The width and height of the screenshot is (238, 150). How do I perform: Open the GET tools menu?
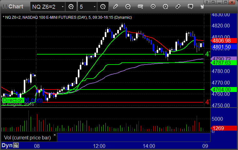(x=140, y=7)
